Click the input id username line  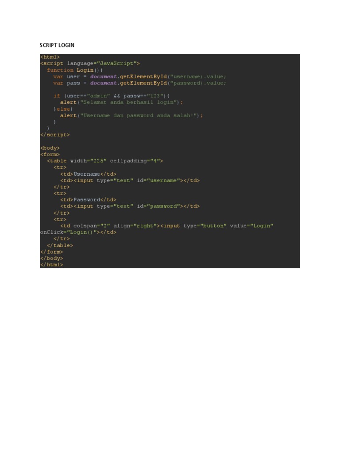[130, 180]
